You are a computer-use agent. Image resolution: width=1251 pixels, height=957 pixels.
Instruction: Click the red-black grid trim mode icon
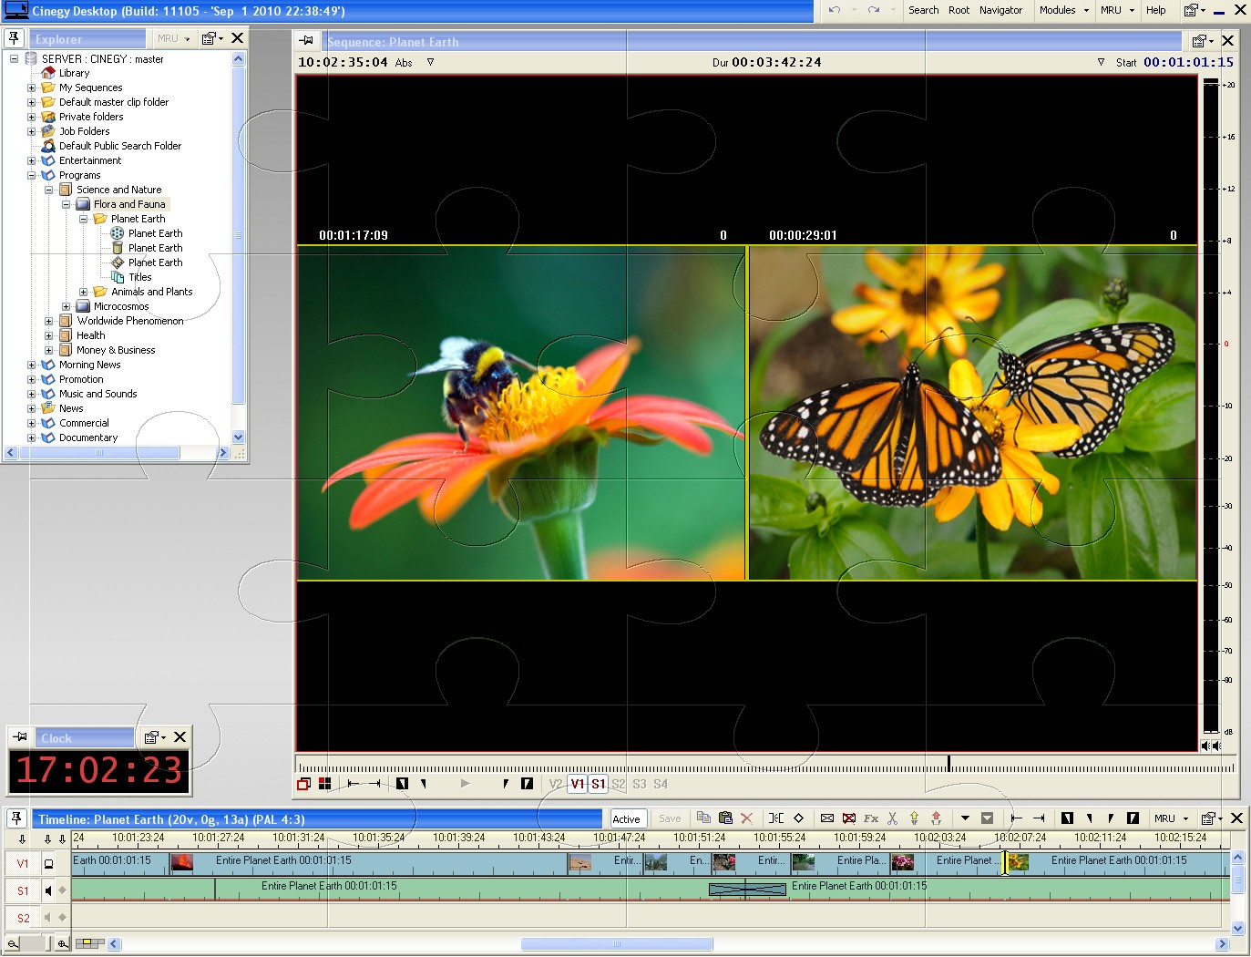(x=324, y=784)
